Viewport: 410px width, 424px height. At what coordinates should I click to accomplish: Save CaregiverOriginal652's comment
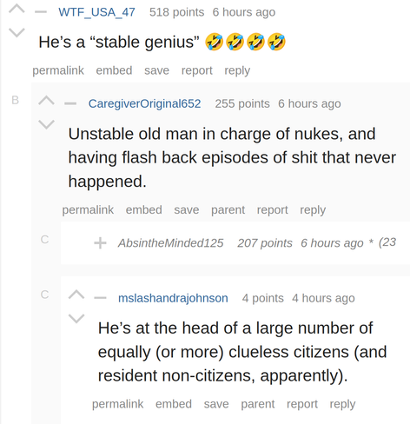click(187, 209)
